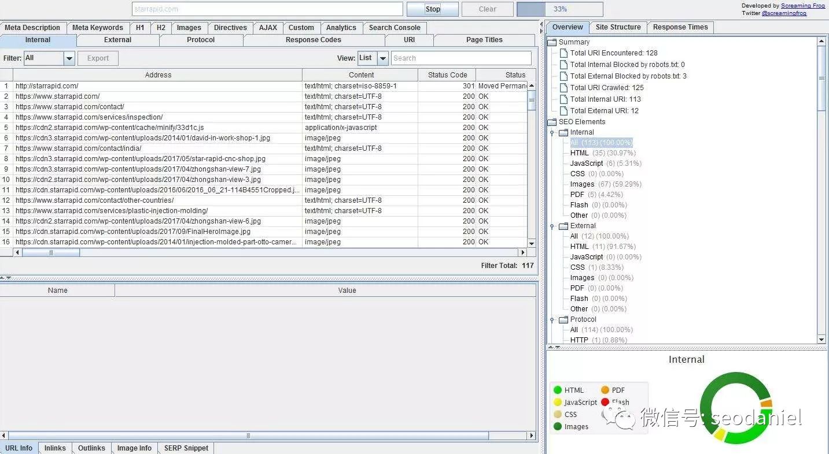
Task: Open the AJAX tab
Action: (x=268, y=28)
